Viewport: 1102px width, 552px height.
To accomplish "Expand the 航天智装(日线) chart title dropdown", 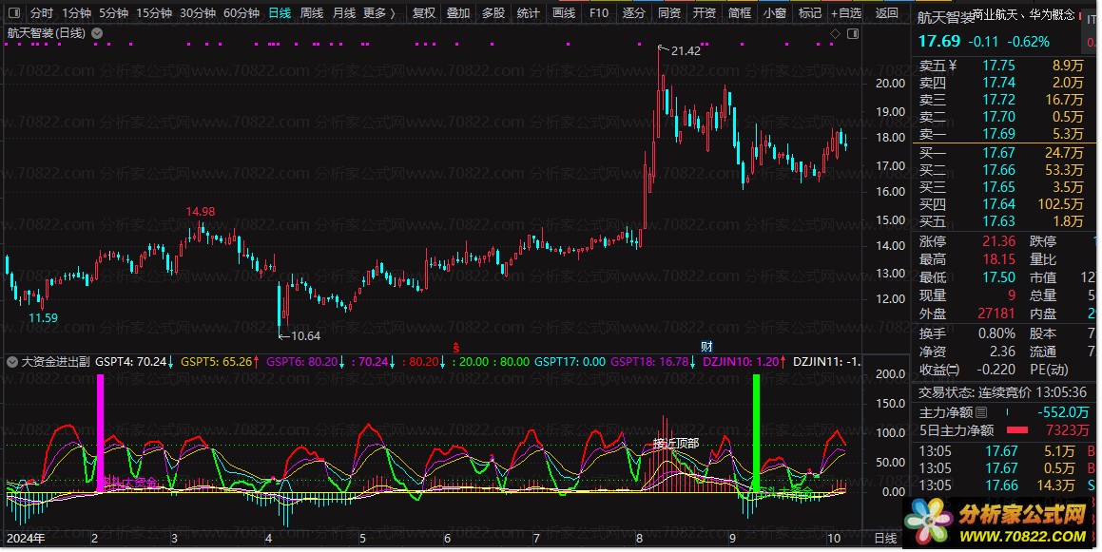I will coord(97,33).
